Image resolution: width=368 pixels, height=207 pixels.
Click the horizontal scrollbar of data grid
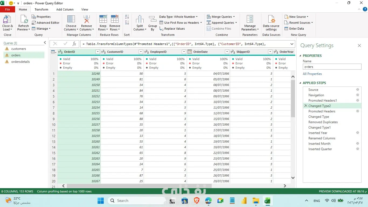click(139, 186)
